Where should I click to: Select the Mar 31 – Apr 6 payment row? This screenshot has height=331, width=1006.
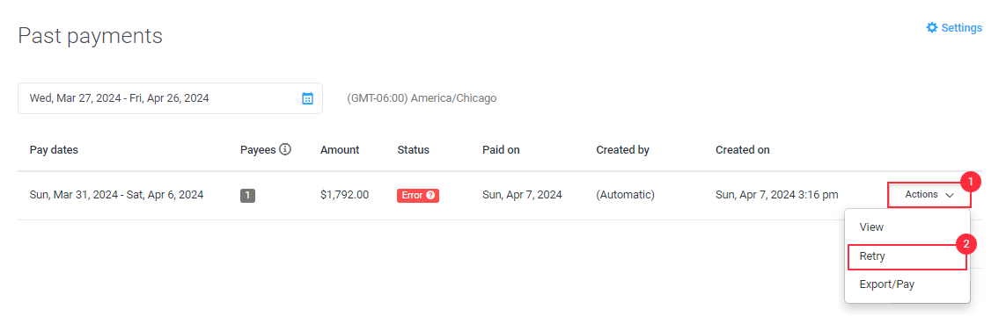[x=500, y=195]
